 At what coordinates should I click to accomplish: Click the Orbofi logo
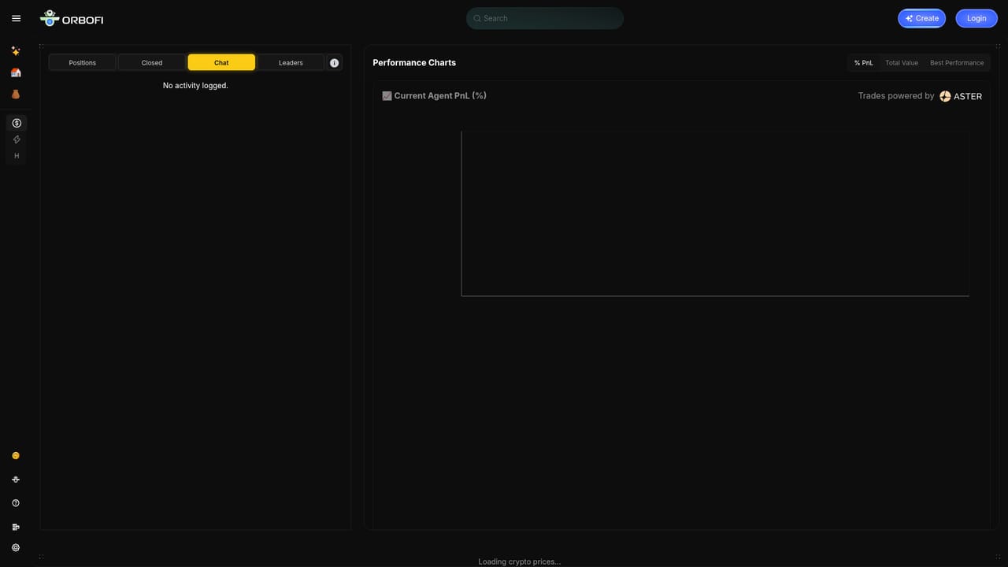pyautogui.click(x=72, y=18)
